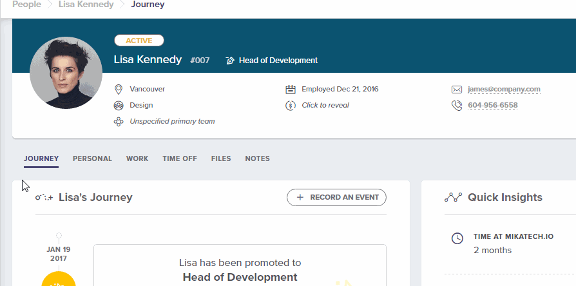This screenshot has width=576, height=286.
Task: Click the timeline top marker circle
Action: 59,235
